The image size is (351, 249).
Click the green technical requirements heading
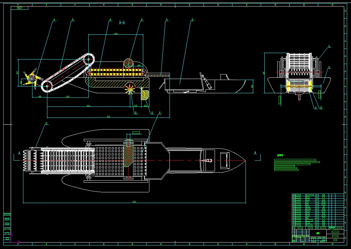[x=280, y=155]
